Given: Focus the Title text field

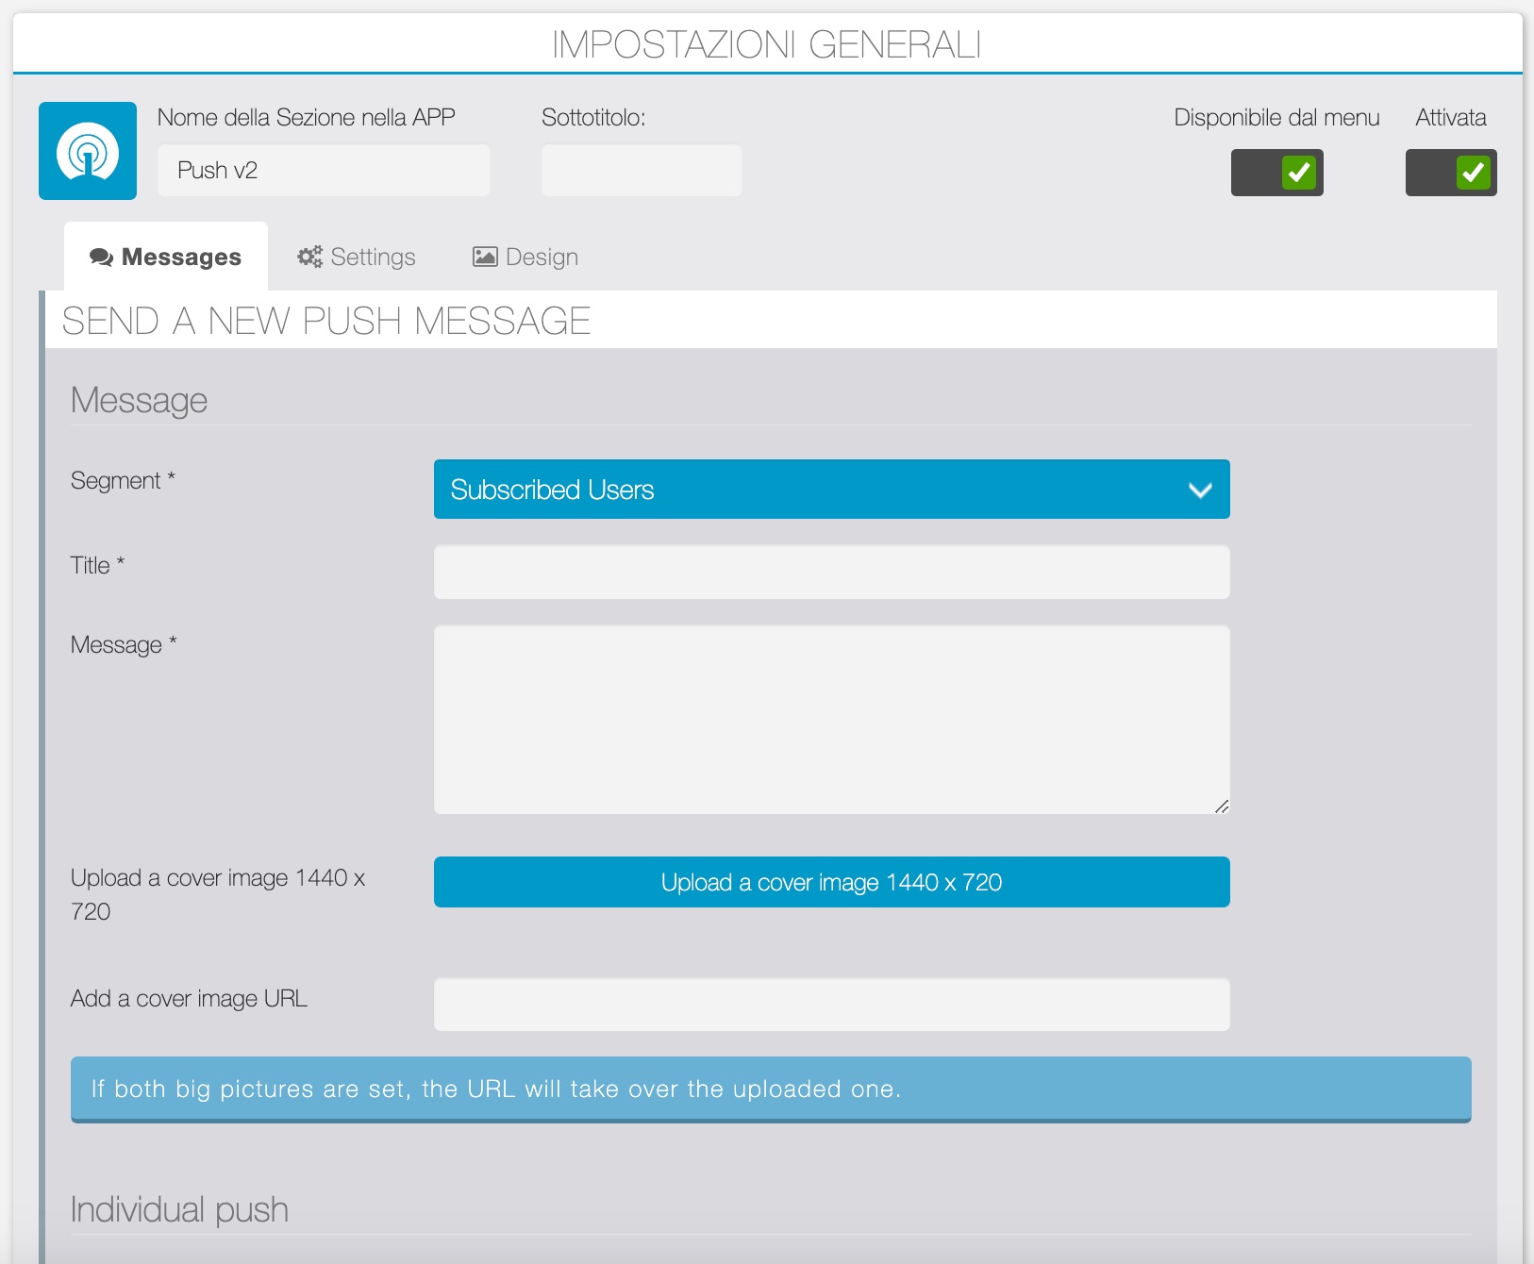Looking at the screenshot, I should 830,573.
